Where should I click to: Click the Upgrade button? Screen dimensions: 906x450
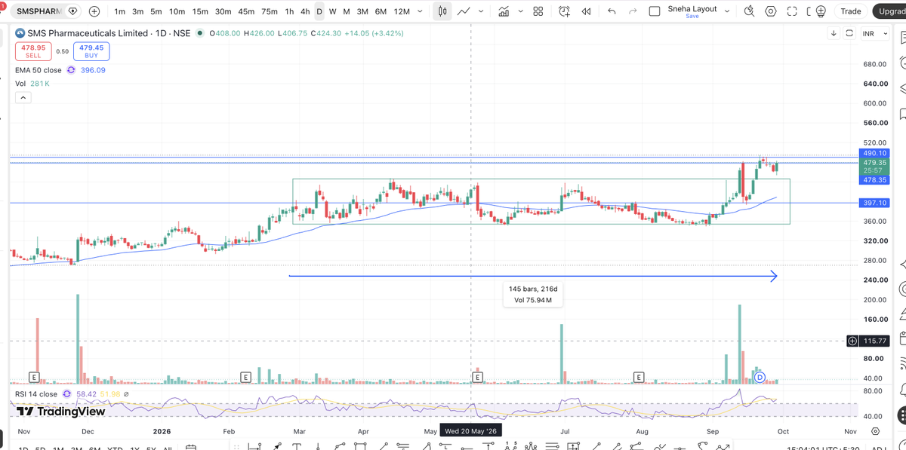(x=889, y=11)
